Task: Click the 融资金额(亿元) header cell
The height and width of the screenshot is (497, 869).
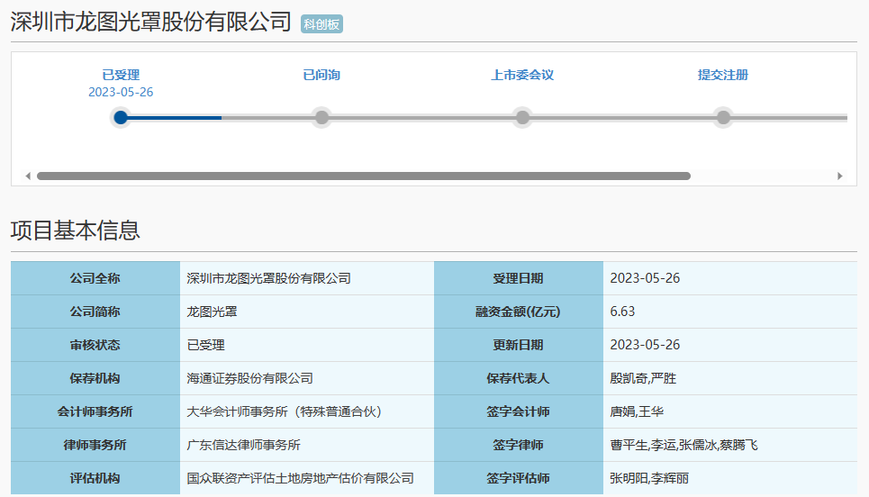Action: (x=518, y=312)
